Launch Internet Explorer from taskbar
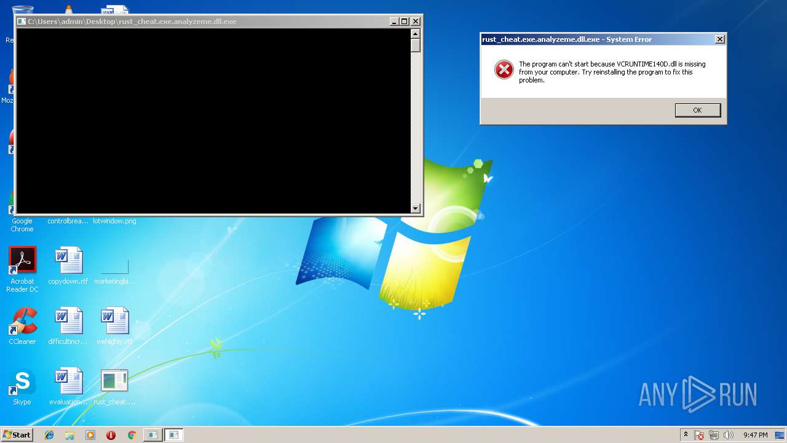Viewport: 787px width, 443px height. coord(49,435)
